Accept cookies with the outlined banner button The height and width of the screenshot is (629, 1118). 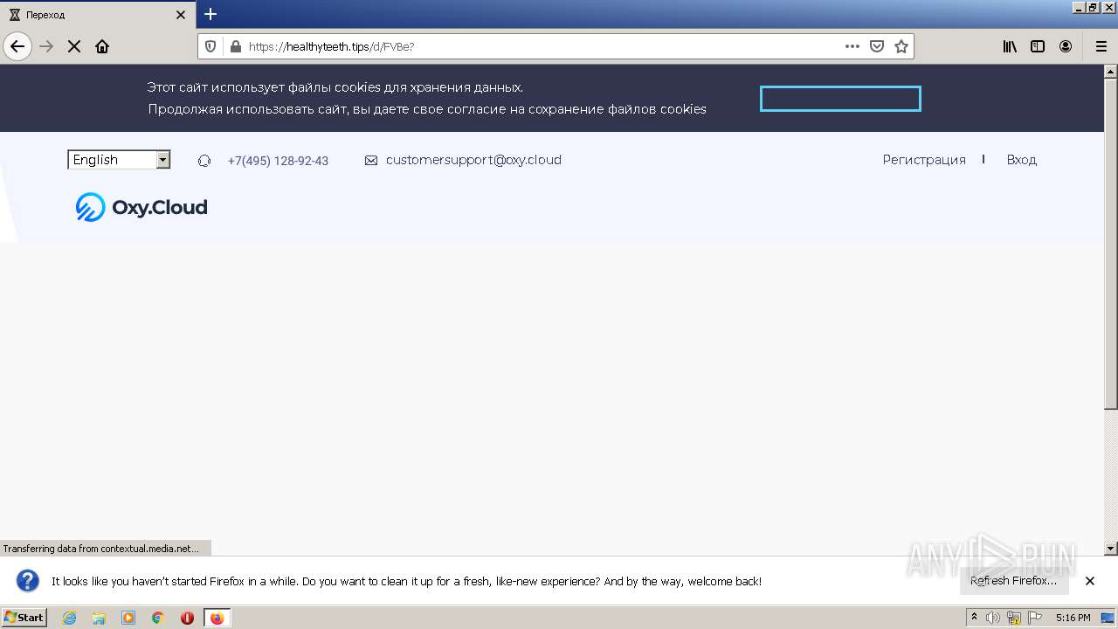click(x=840, y=99)
